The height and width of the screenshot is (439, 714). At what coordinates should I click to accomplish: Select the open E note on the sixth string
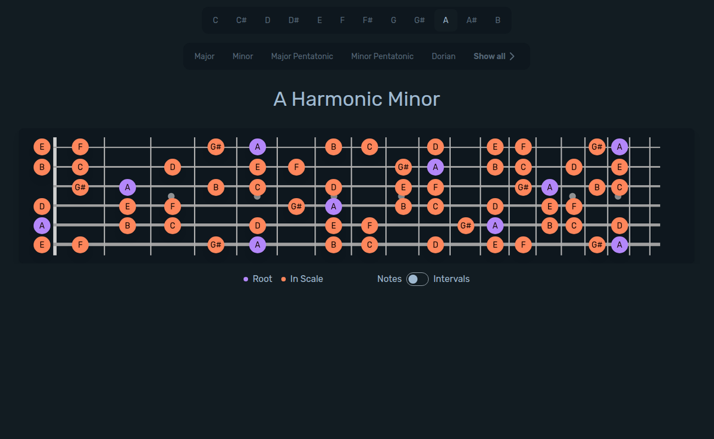click(x=42, y=244)
